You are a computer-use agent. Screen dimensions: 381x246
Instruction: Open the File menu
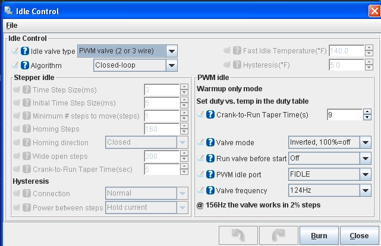12,25
